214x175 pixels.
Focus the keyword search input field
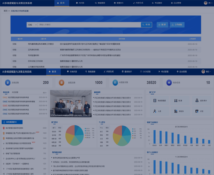pyautogui.click(x=89, y=24)
